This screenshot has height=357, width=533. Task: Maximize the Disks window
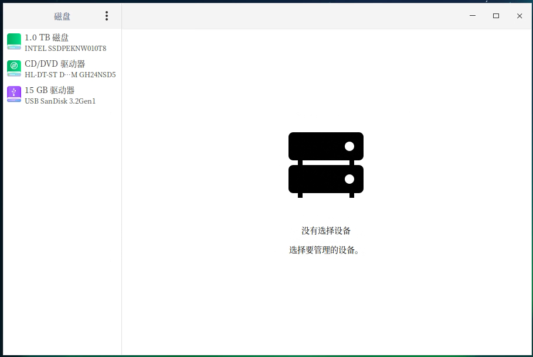coord(496,16)
